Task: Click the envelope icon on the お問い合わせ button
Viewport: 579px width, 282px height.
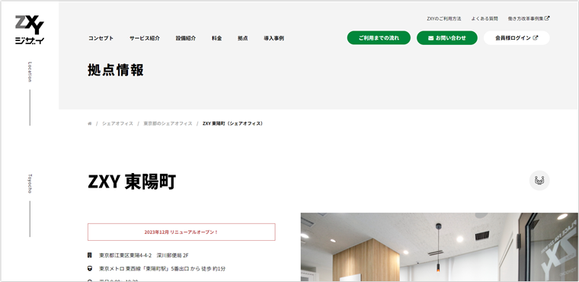Action: [430, 38]
